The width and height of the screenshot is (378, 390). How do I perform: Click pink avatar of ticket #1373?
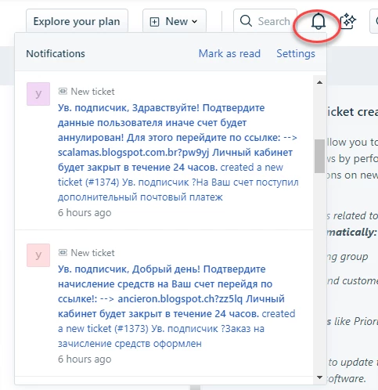coord(38,255)
